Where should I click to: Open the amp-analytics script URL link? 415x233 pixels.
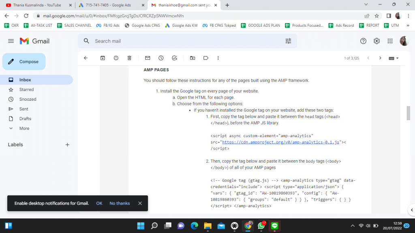[281, 142]
